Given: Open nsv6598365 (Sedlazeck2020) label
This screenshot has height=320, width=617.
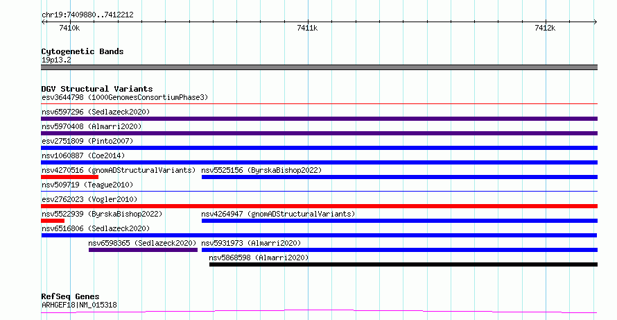Looking at the screenshot, I should [x=142, y=243].
